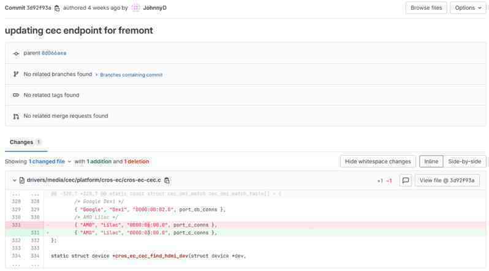Click the branch icon beside No related branches

(16, 74)
